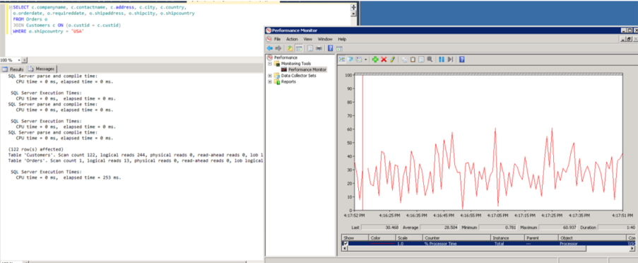Open counter Properties from the graph toolbar
This screenshot has height=263, width=638.
[x=421, y=59]
